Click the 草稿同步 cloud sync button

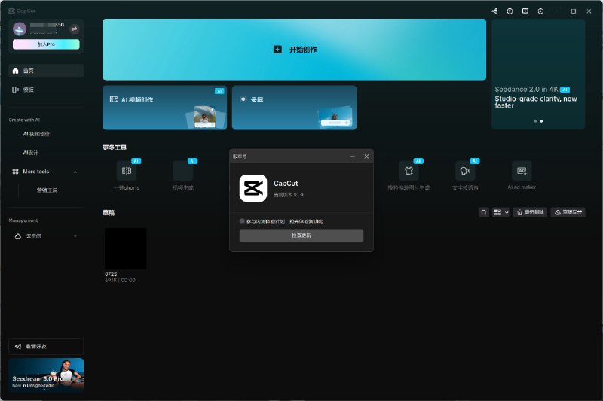[568, 212]
